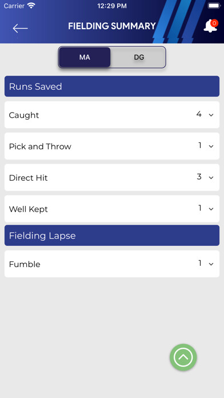The image size is (224, 398).
Task: Tap the Wi-Fi status icon
Action: pyautogui.click(x=31, y=6)
